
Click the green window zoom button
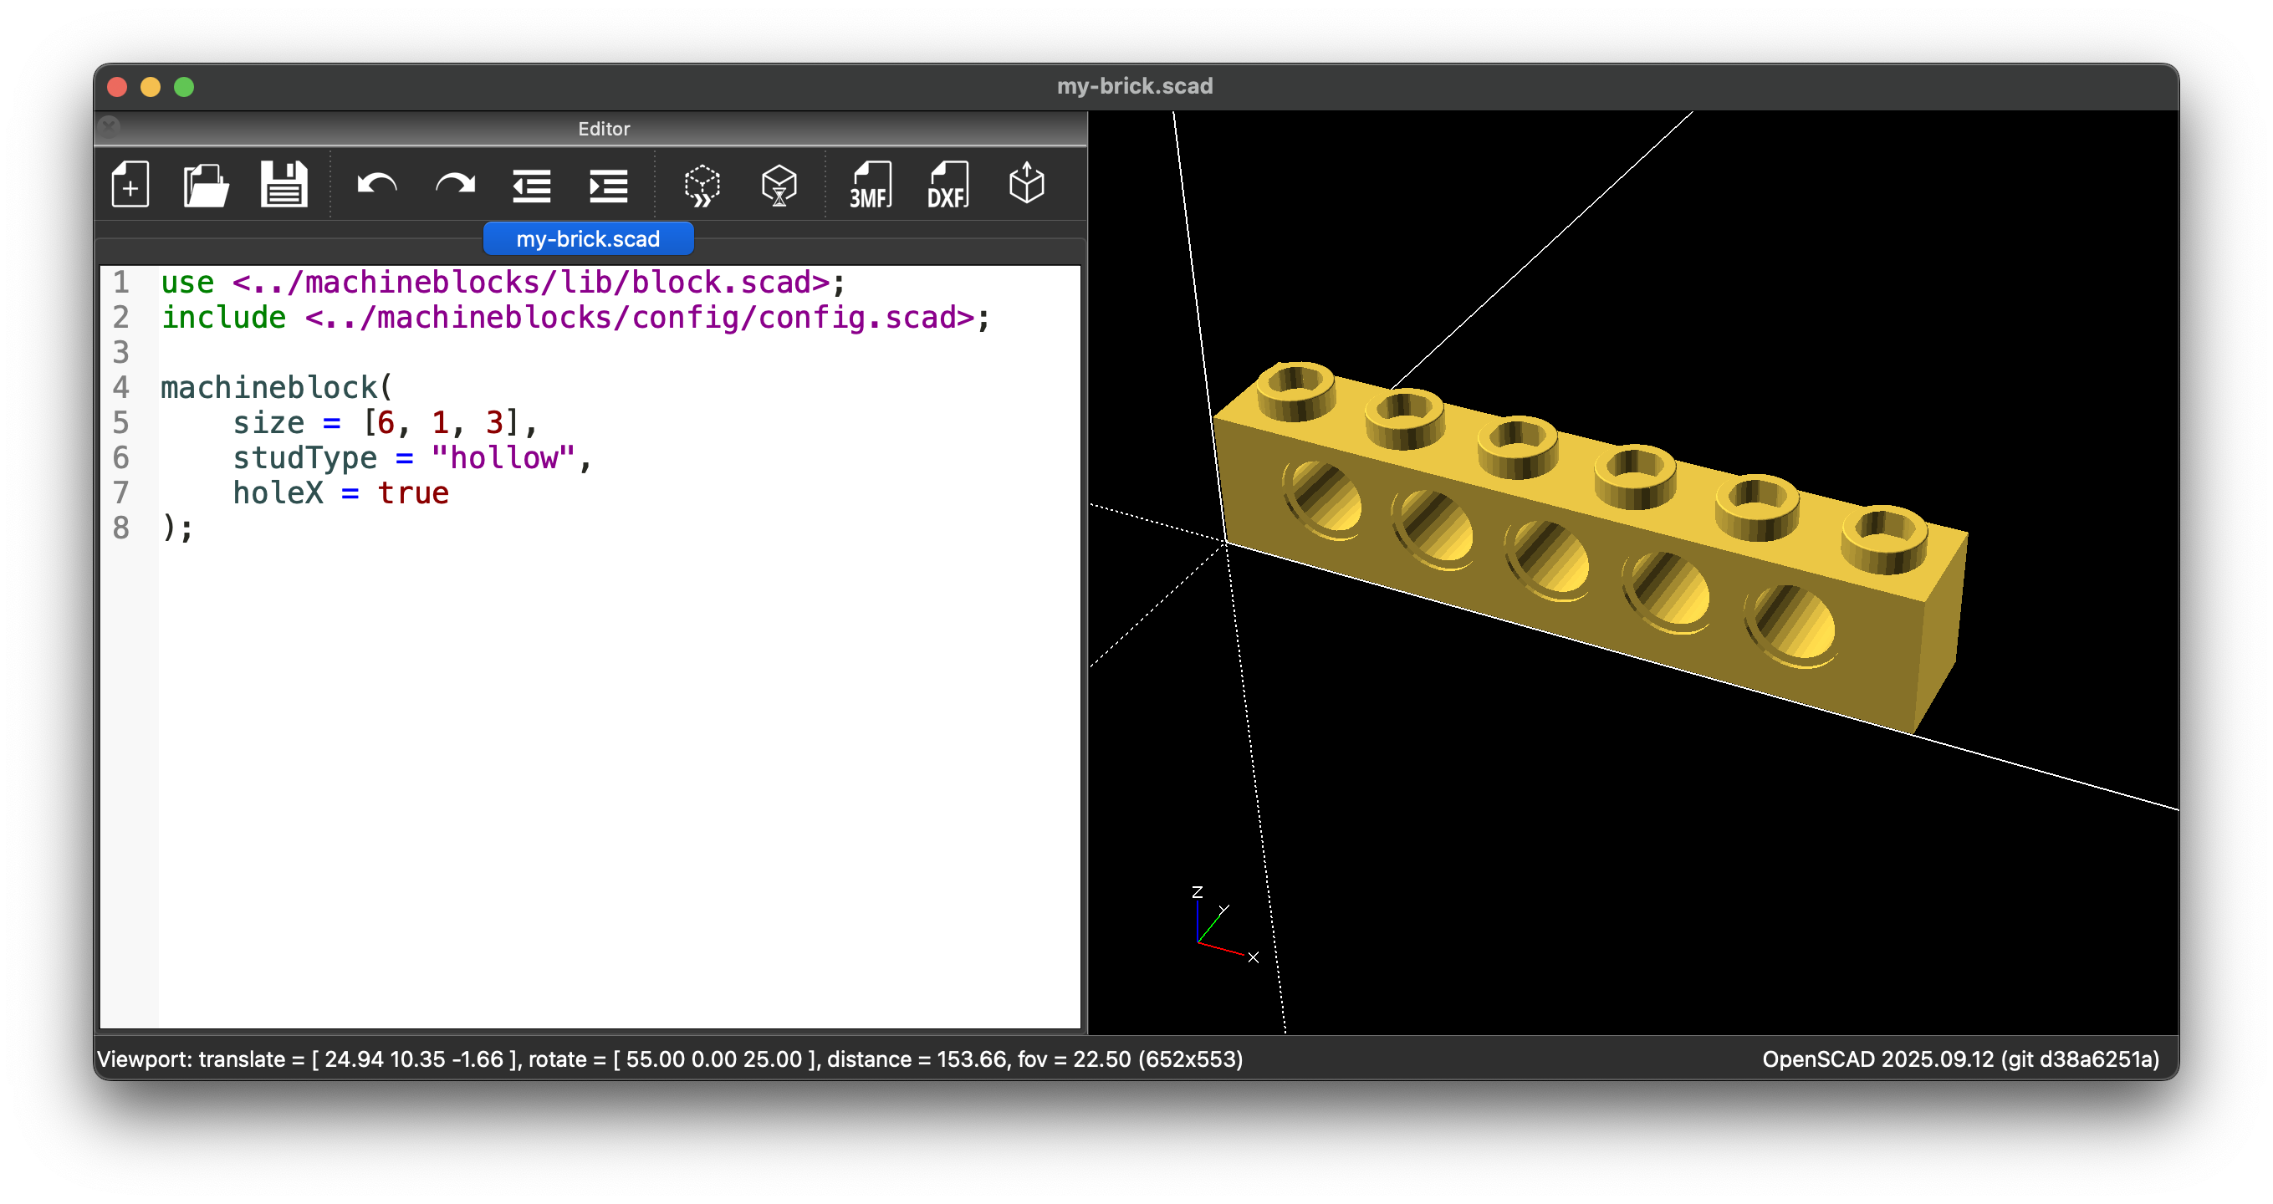[183, 86]
